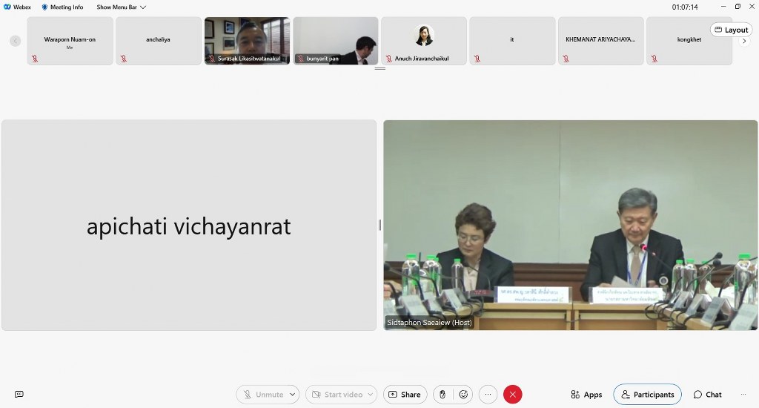Open the reactions emoji picker
The height and width of the screenshot is (408, 759).
[463, 395]
